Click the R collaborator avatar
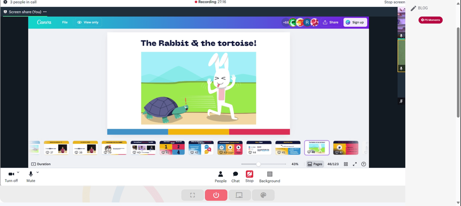 coord(307,23)
